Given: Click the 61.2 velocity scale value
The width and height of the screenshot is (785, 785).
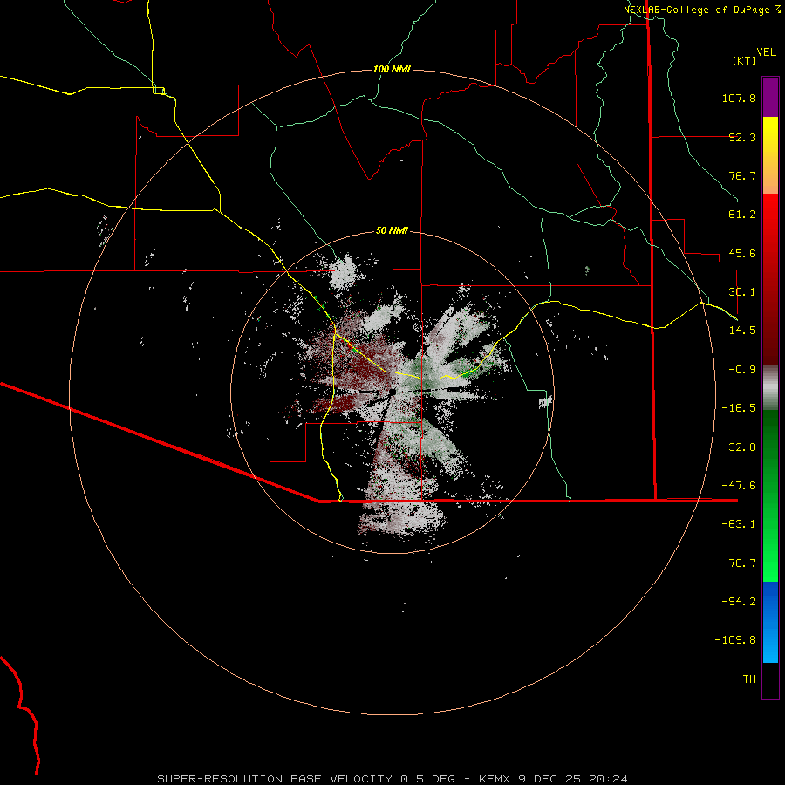Looking at the screenshot, I should [x=742, y=215].
